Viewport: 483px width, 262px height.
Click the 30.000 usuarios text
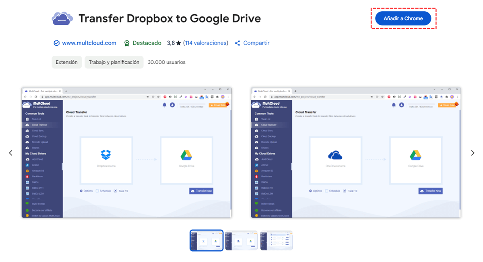[167, 62]
